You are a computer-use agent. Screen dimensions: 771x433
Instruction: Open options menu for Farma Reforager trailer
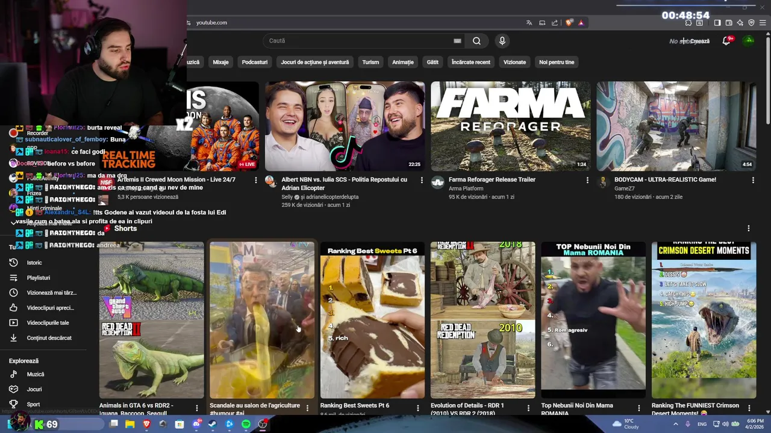point(587,180)
